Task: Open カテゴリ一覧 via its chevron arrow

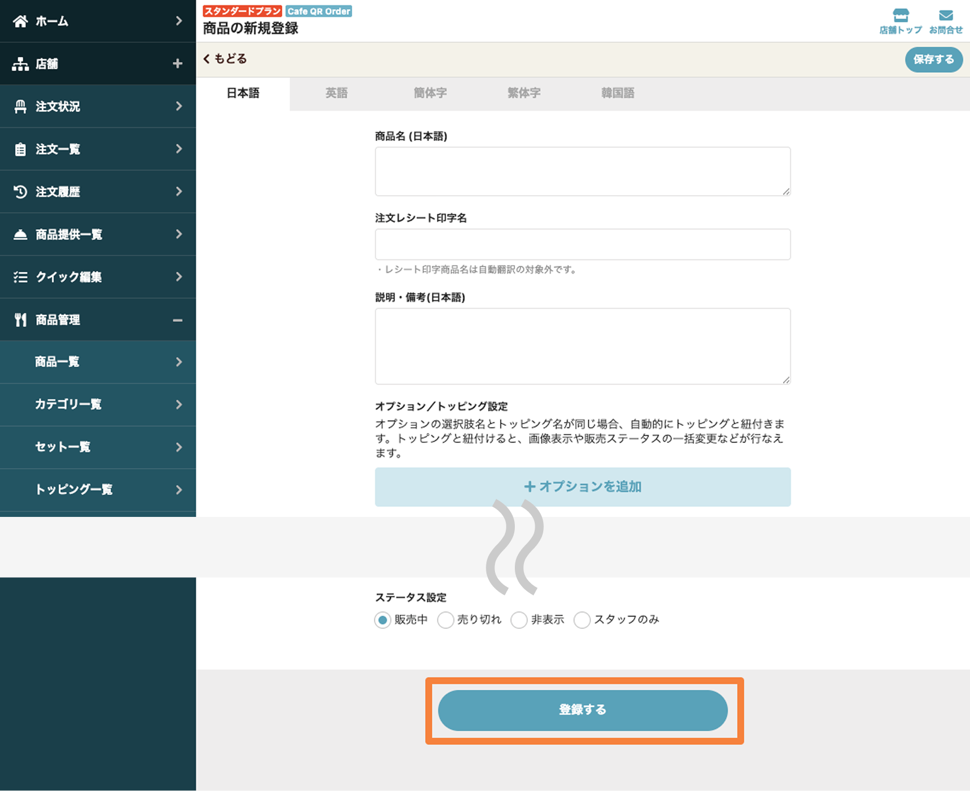Action: click(178, 404)
